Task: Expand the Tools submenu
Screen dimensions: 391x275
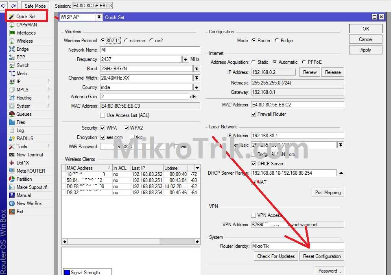Action: [x=49, y=147]
